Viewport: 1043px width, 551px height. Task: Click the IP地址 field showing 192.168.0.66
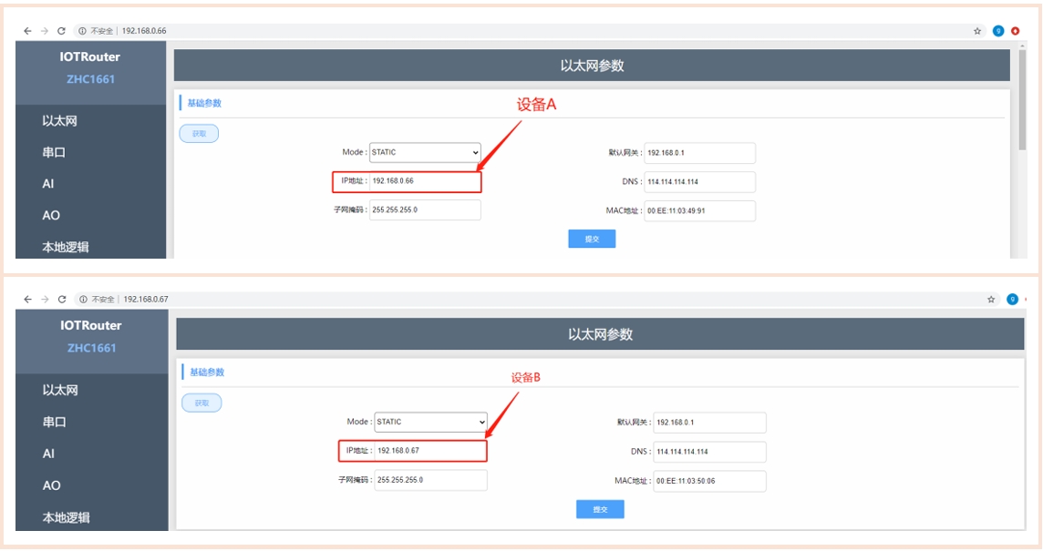click(x=424, y=181)
